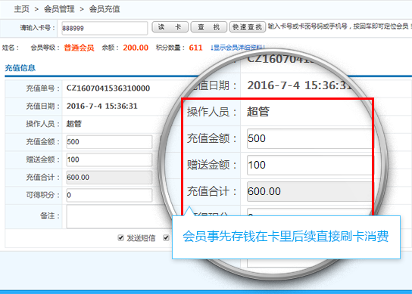Click the 充值合计 field showing 600.00
Viewport: 412px width, 294px height.
click(109, 178)
